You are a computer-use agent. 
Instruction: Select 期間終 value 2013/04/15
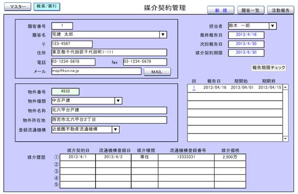coord(270,87)
